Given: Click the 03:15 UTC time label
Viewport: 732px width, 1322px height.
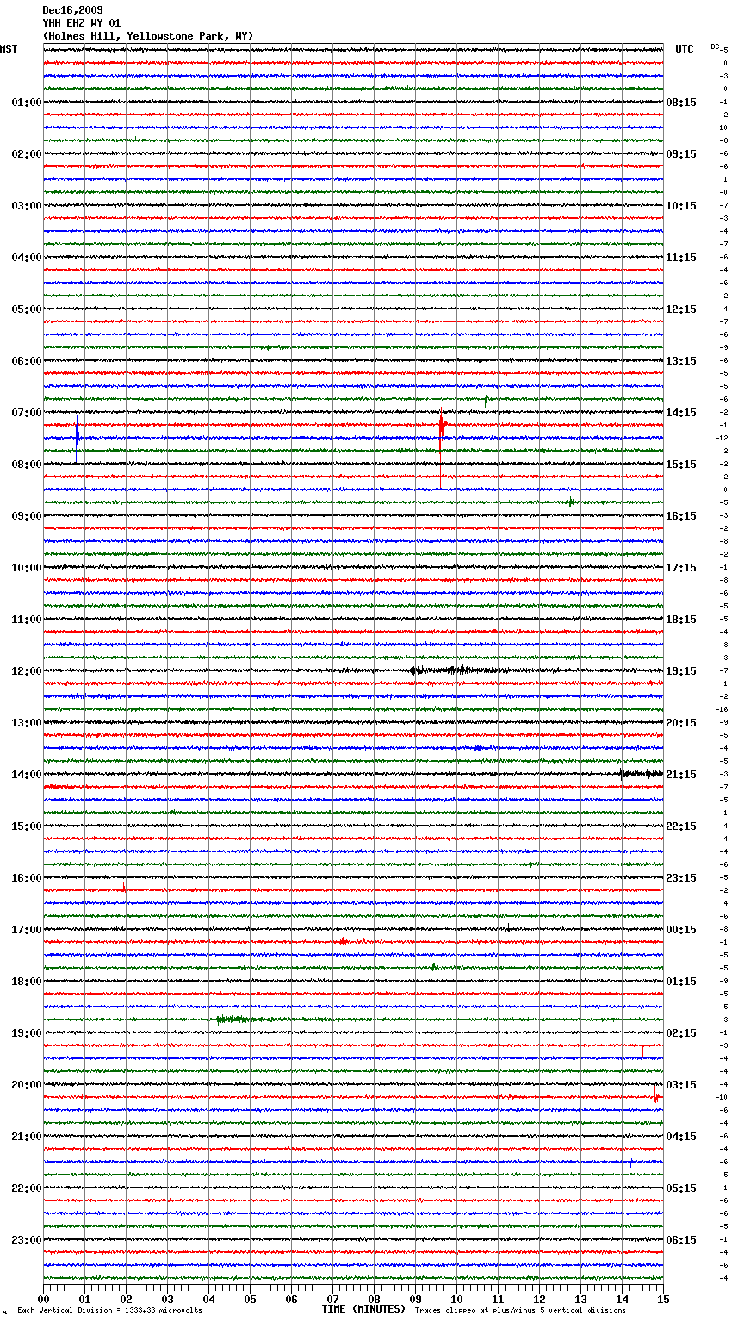Looking at the screenshot, I should coord(681,1085).
